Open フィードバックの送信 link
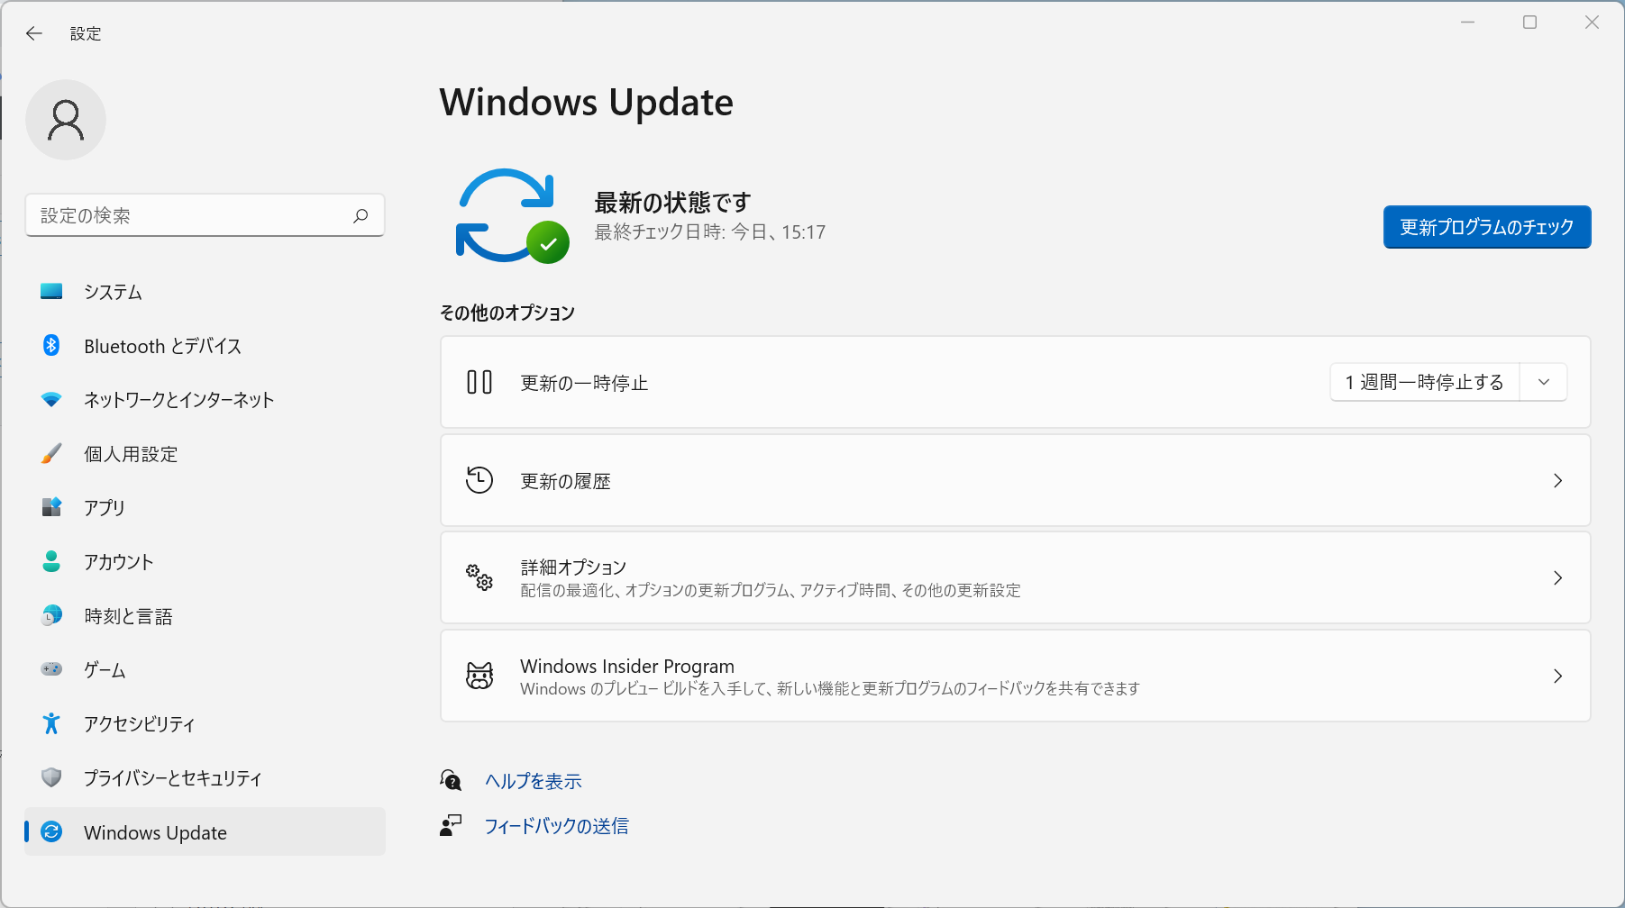The width and height of the screenshot is (1625, 908). (x=556, y=825)
